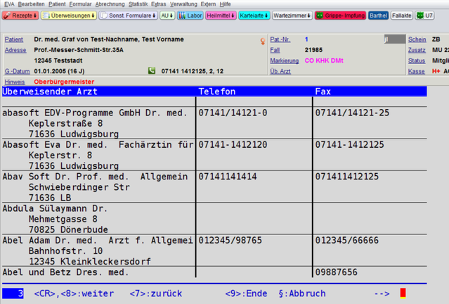The image size is (449, 304).
Task: Open the Labor toolbar button
Action: 190,15
